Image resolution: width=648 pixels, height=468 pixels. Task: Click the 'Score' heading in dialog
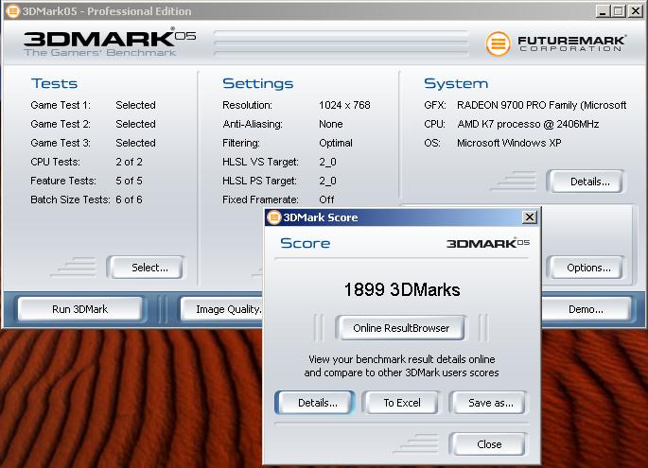pos(305,243)
